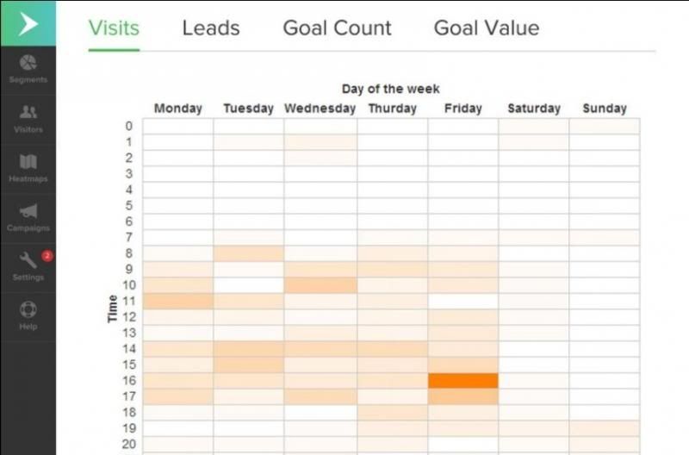This screenshot has height=455, width=689.
Task: Switch to the Leads tab
Action: (211, 28)
